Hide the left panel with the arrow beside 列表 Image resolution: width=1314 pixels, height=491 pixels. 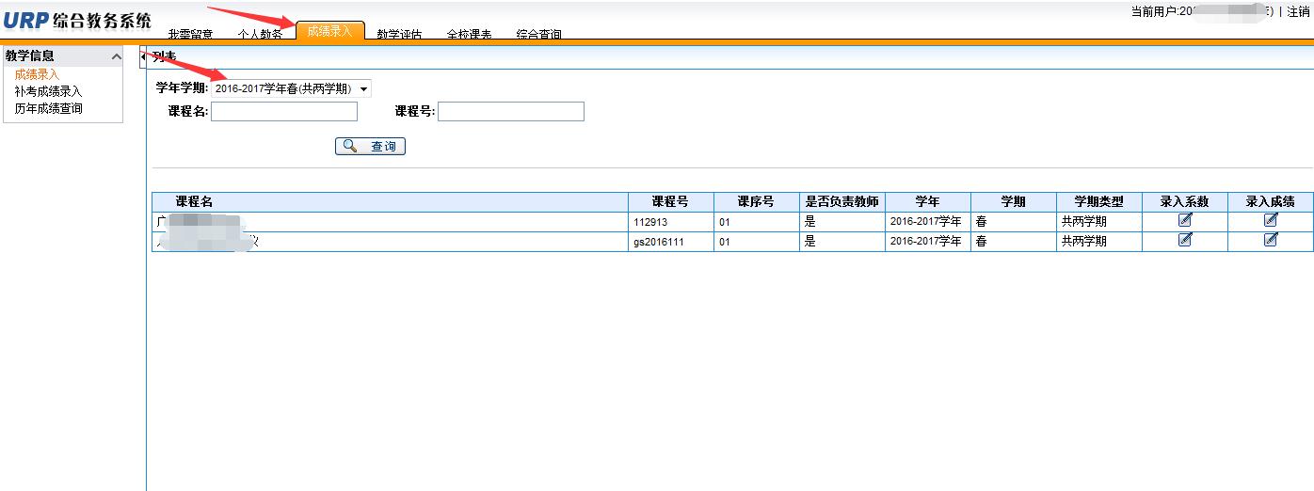[x=143, y=56]
